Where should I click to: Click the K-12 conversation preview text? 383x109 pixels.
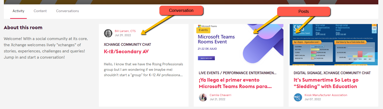point(144,69)
